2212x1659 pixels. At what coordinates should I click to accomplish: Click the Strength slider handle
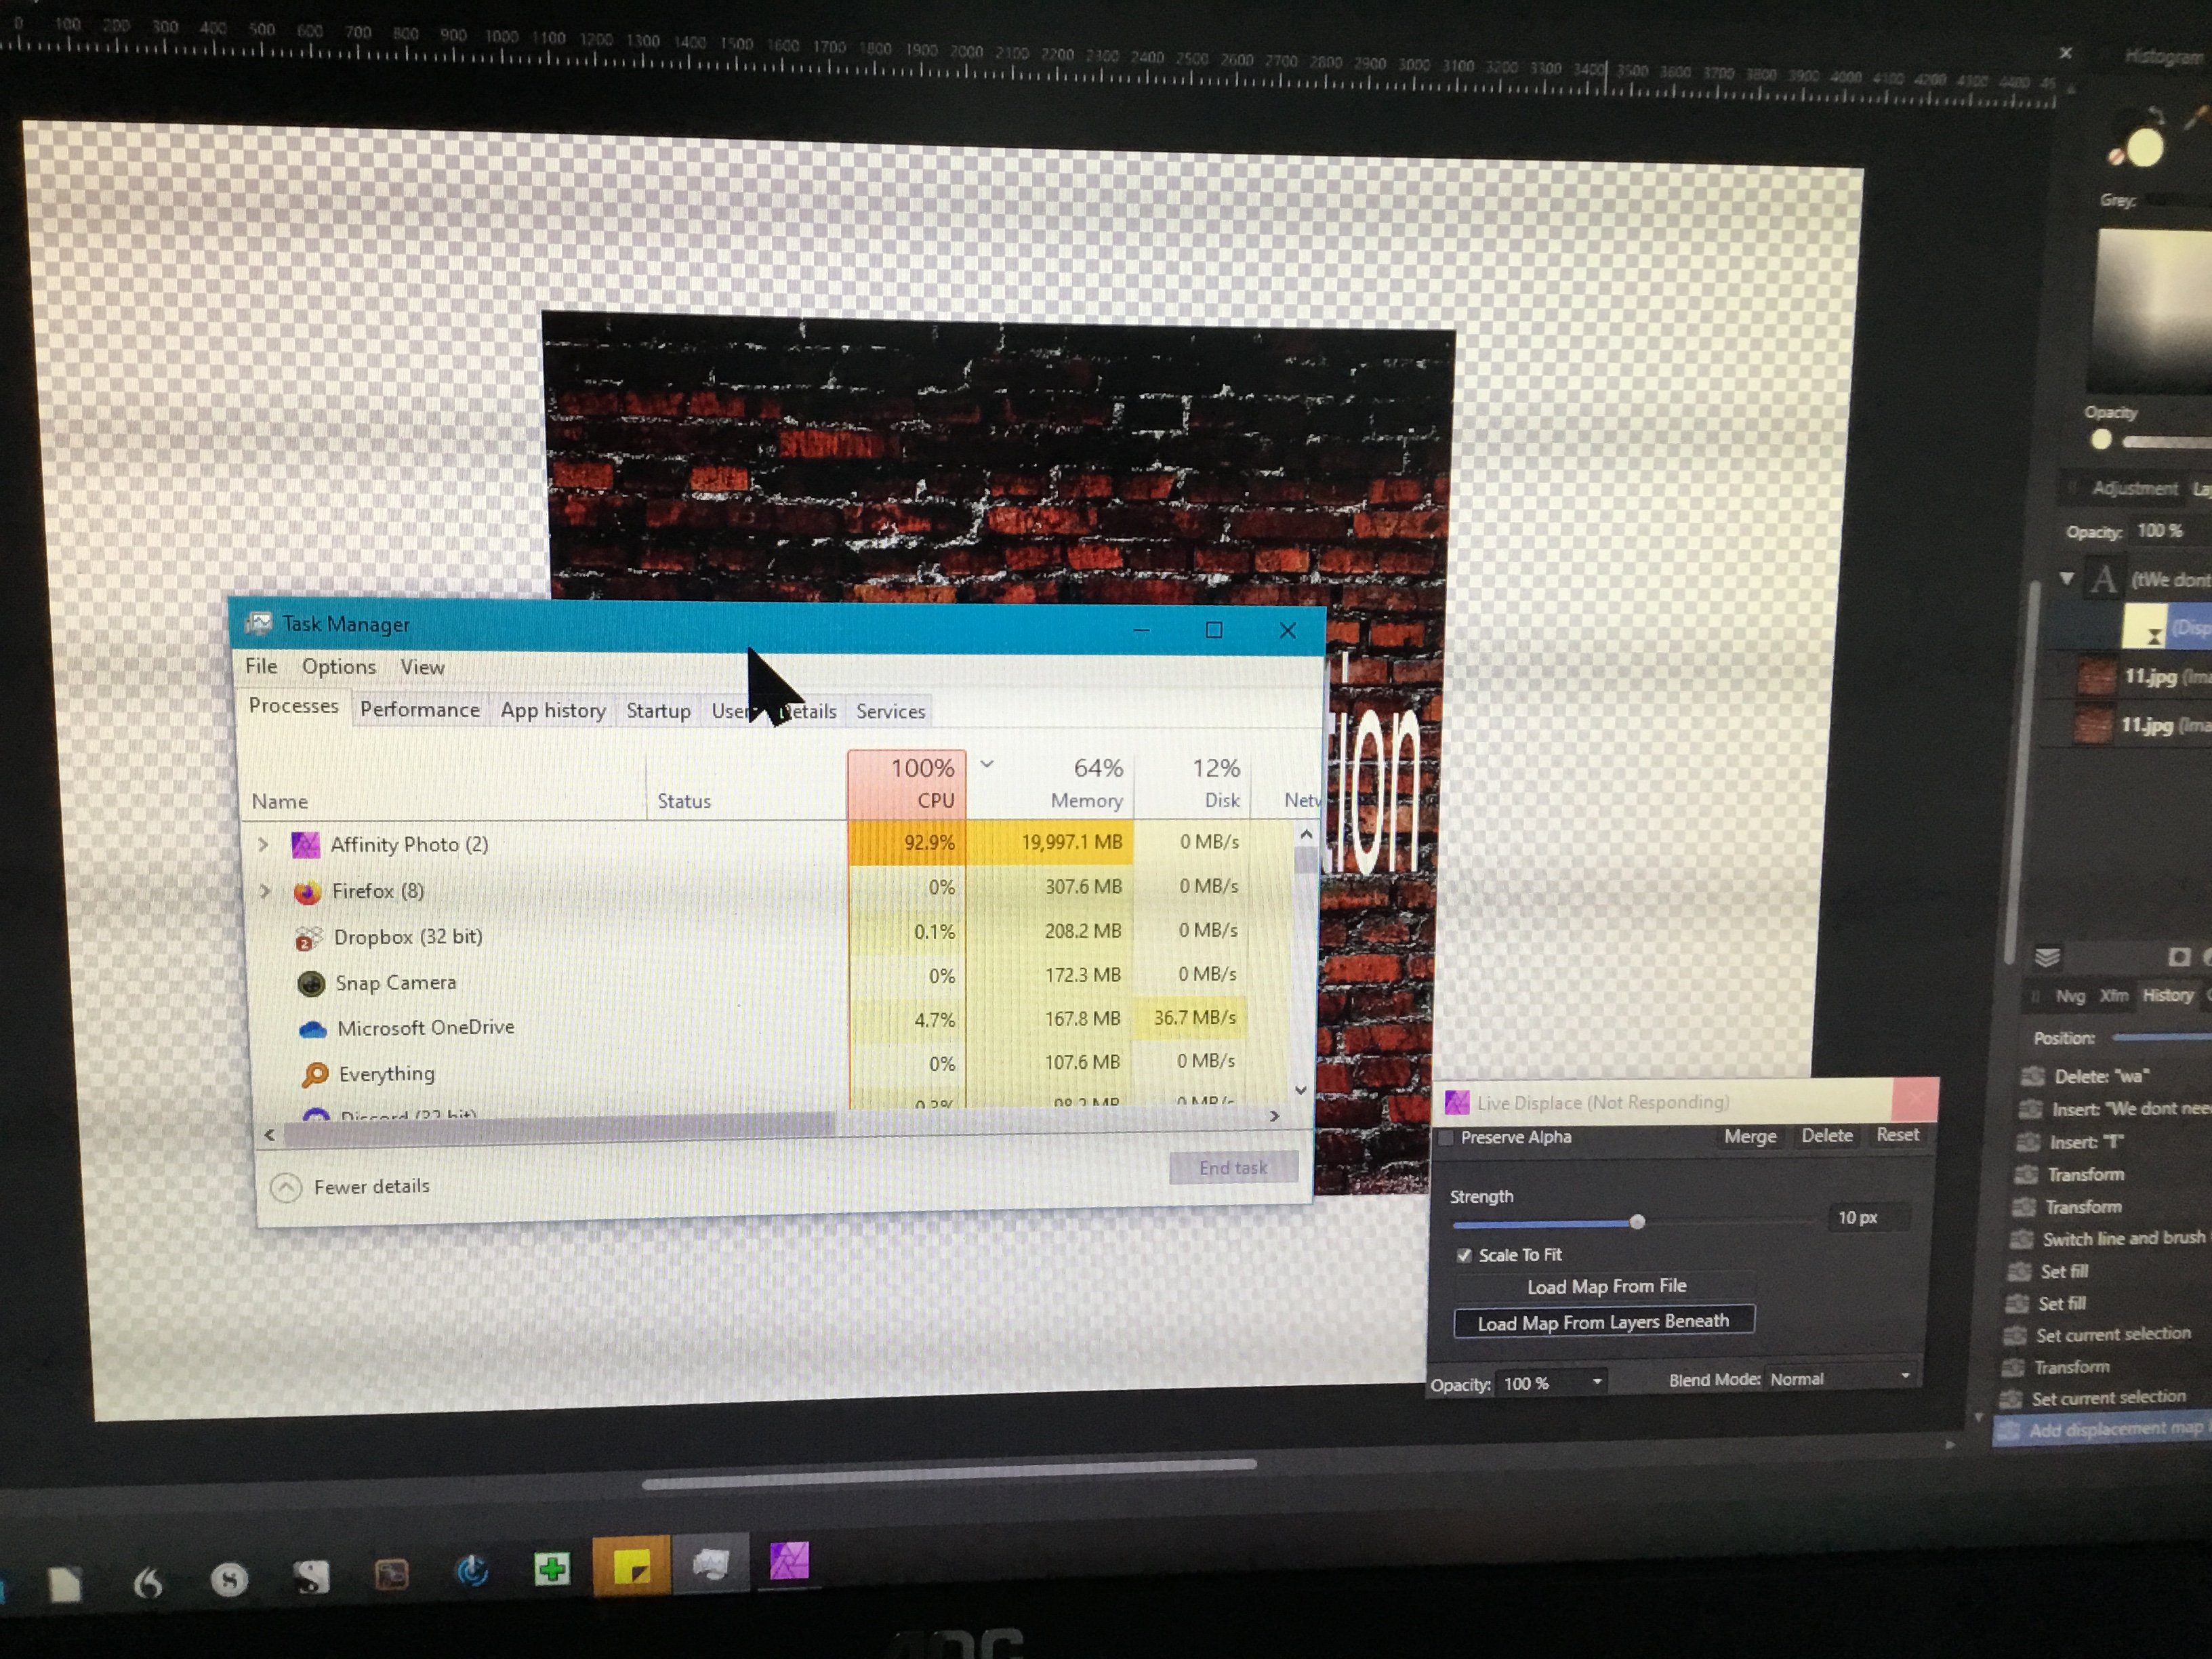[1637, 1222]
